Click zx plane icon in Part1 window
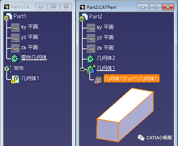178x146 pixels. pos(15,48)
